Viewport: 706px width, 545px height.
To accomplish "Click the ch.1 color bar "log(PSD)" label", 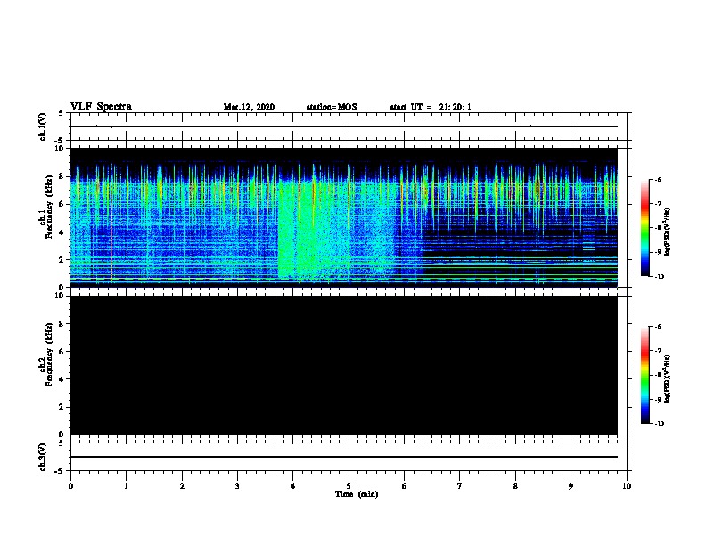I will [x=667, y=232].
